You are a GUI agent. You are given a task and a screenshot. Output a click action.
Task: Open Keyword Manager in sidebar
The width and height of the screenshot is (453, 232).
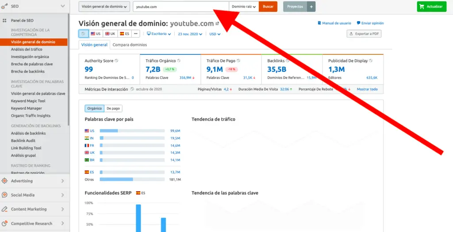pyautogui.click(x=26, y=108)
